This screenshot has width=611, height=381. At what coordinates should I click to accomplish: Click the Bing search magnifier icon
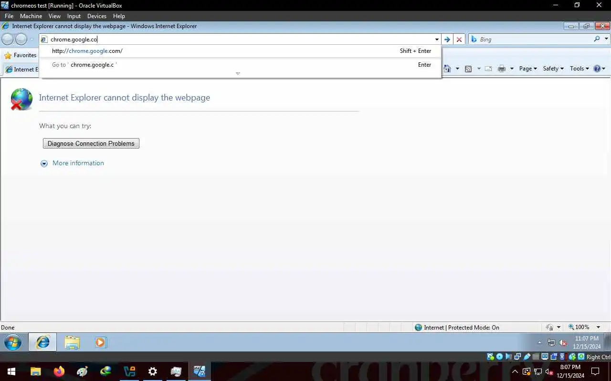pos(597,39)
